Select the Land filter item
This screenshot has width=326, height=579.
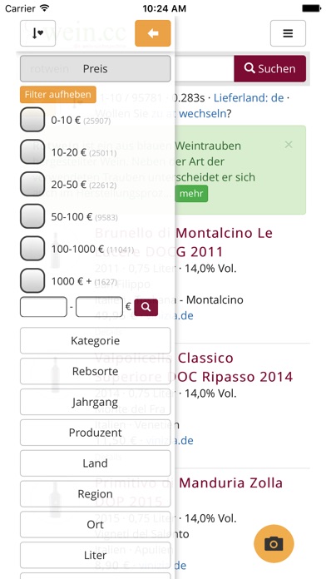coord(96,463)
